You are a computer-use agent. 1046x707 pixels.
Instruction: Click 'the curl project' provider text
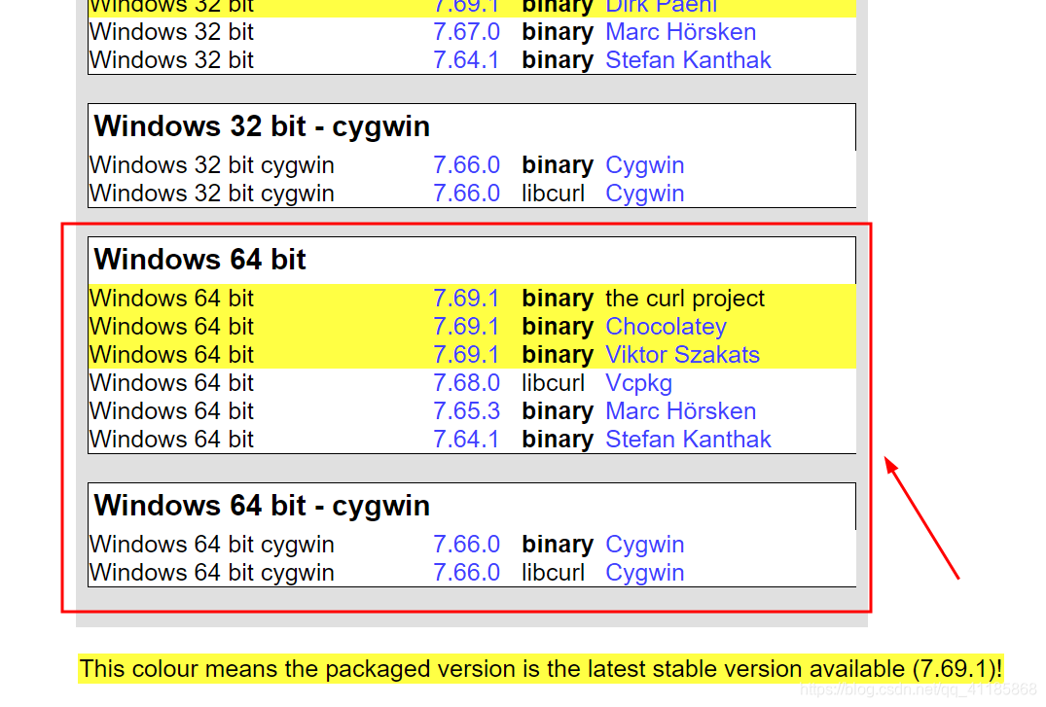tap(684, 299)
